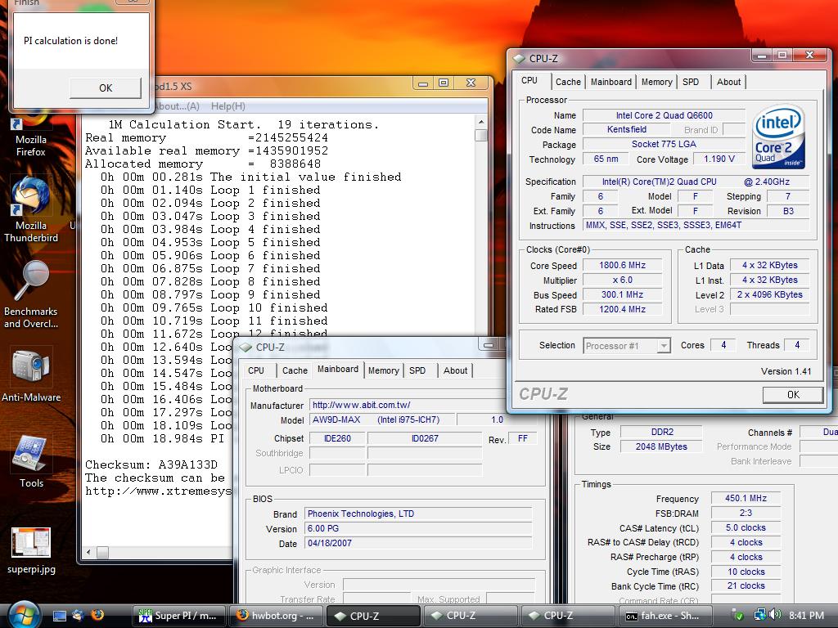Switch to the Mainboard tab in the CPU-Z CPU window
The height and width of the screenshot is (628, 838).
click(610, 82)
